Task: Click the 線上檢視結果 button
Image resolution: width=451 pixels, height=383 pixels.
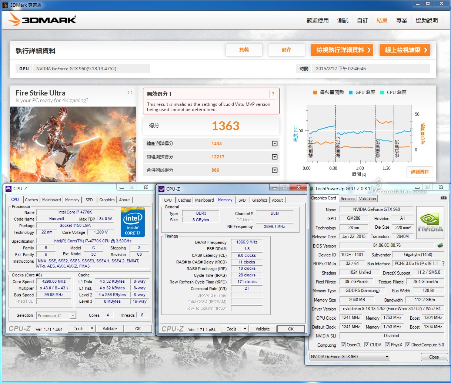Action: click(x=405, y=50)
